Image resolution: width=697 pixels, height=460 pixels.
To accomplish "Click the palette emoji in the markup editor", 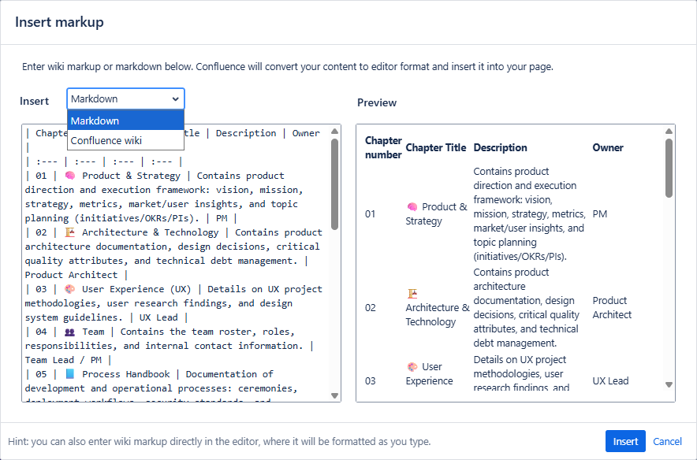I will click(70, 289).
